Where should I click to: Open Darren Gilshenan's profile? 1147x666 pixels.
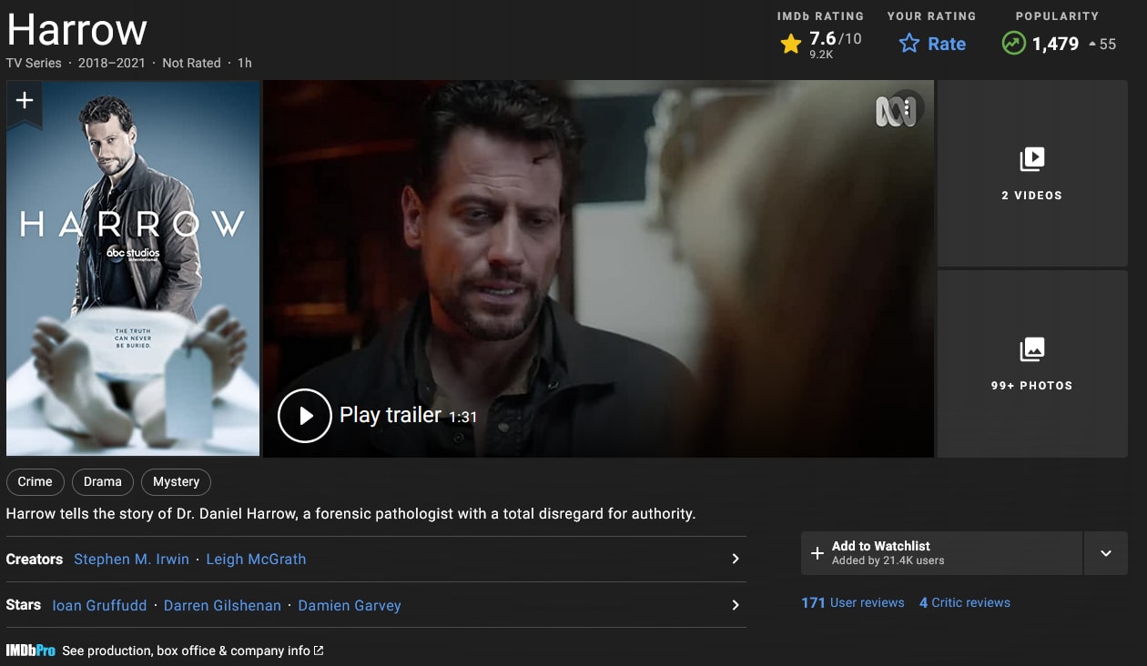pos(222,605)
